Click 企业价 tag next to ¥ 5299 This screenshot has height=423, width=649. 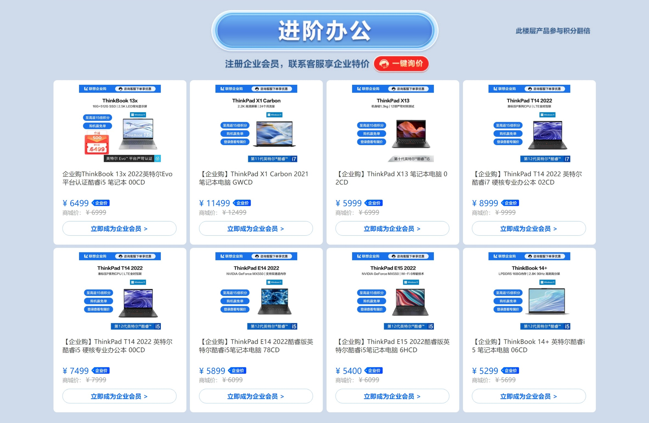point(510,371)
